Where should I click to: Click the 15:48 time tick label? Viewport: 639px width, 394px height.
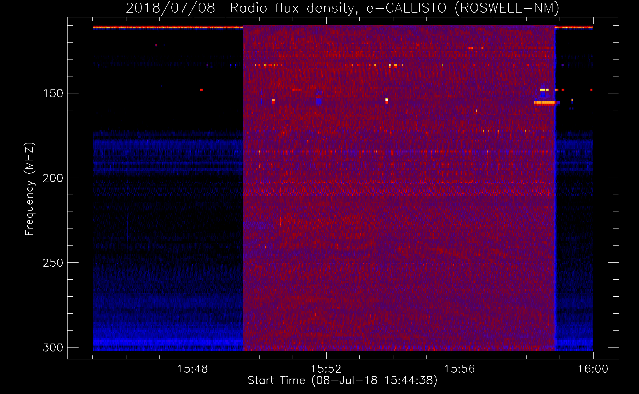tap(193, 369)
